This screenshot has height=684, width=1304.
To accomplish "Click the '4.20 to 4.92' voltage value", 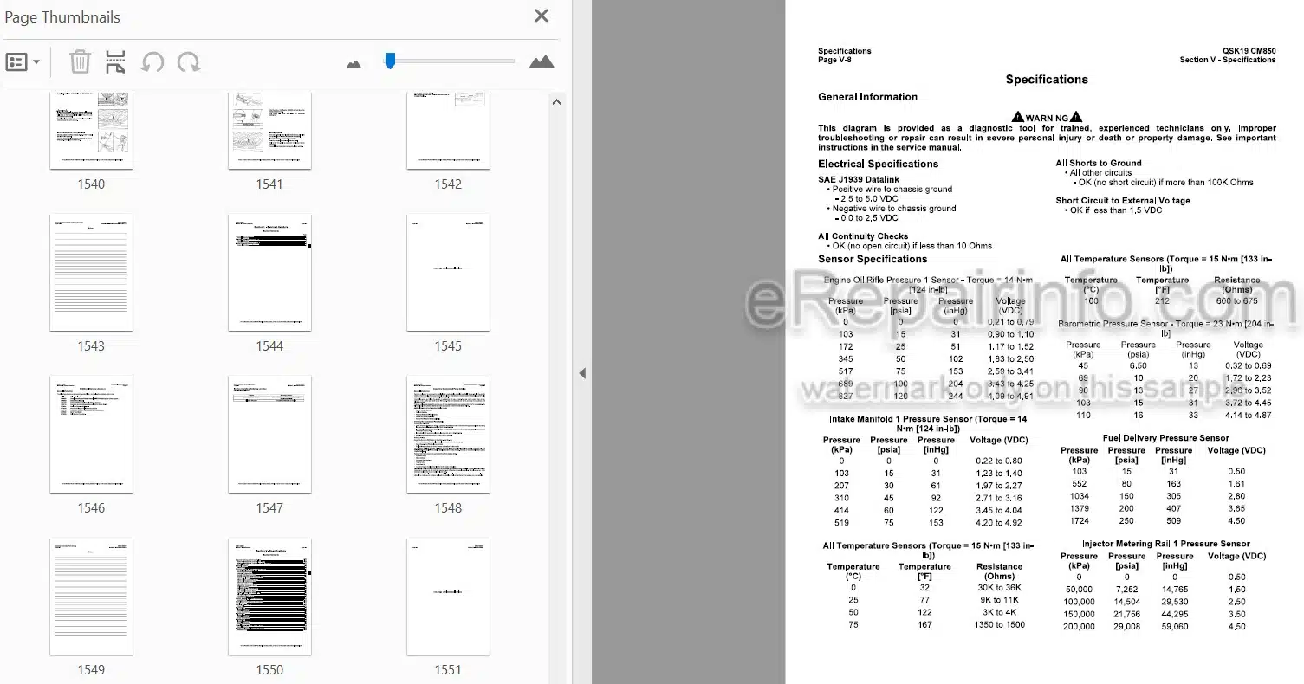I will [x=998, y=523].
